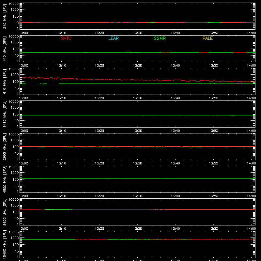This screenshot has height=261, width=261.
Task: Click the green SGMR station label
Action: pos(160,38)
